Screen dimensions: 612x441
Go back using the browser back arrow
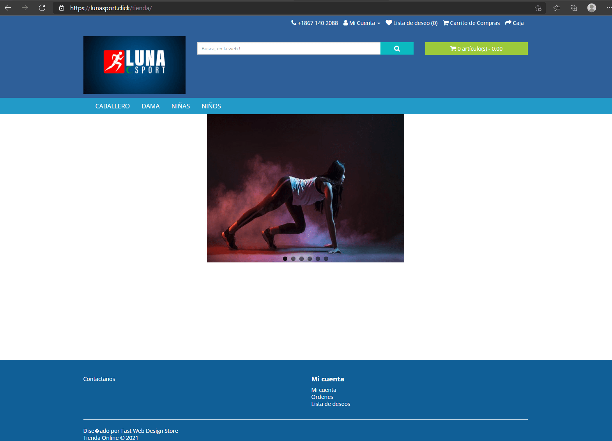(x=8, y=7)
